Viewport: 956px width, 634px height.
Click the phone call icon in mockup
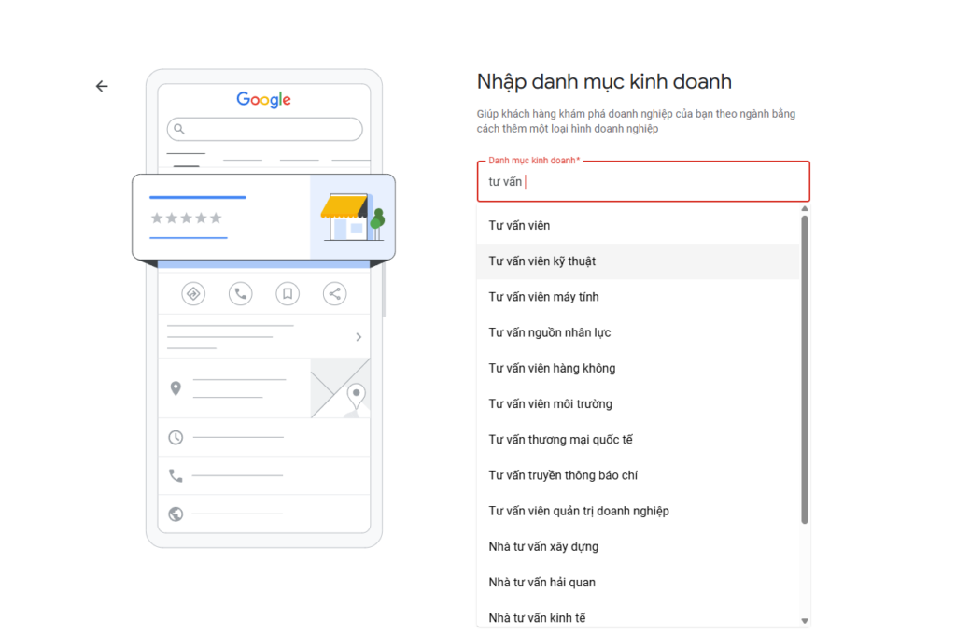pyautogui.click(x=240, y=293)
